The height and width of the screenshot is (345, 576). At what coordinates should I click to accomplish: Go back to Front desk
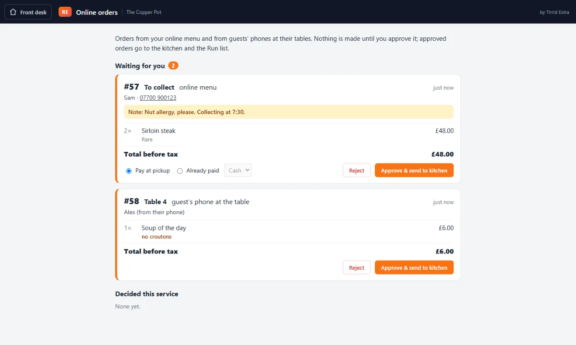[x=28, y=12]
